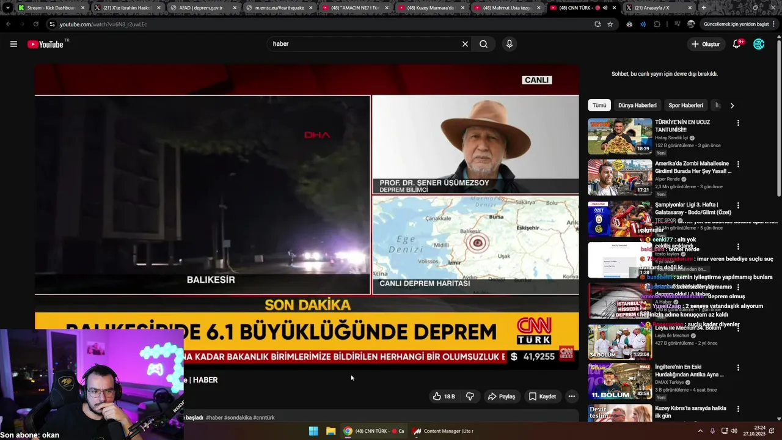The image size is (782, 440).
Task: Switch to the Mahmut Usta tab
Action: (x=506, y=8)
